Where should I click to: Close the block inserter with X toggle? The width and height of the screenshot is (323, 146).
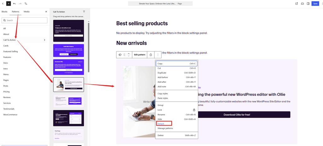tap(9, 3)
